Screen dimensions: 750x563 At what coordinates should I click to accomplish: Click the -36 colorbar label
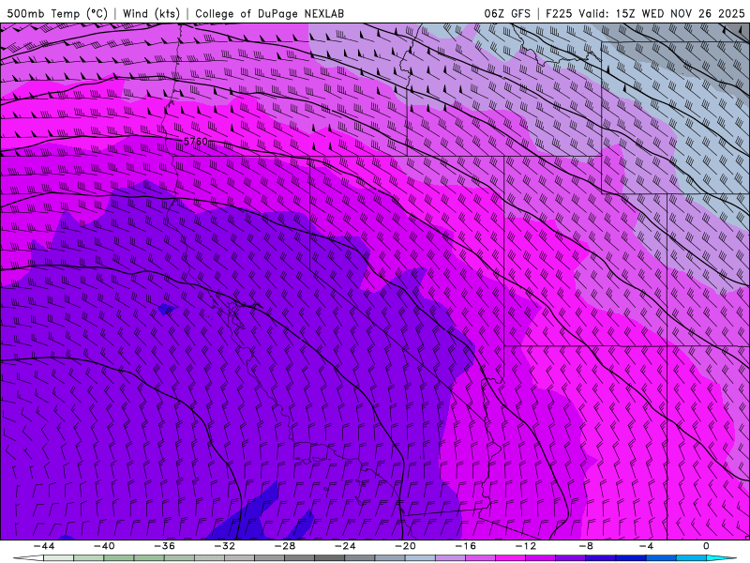165,546
